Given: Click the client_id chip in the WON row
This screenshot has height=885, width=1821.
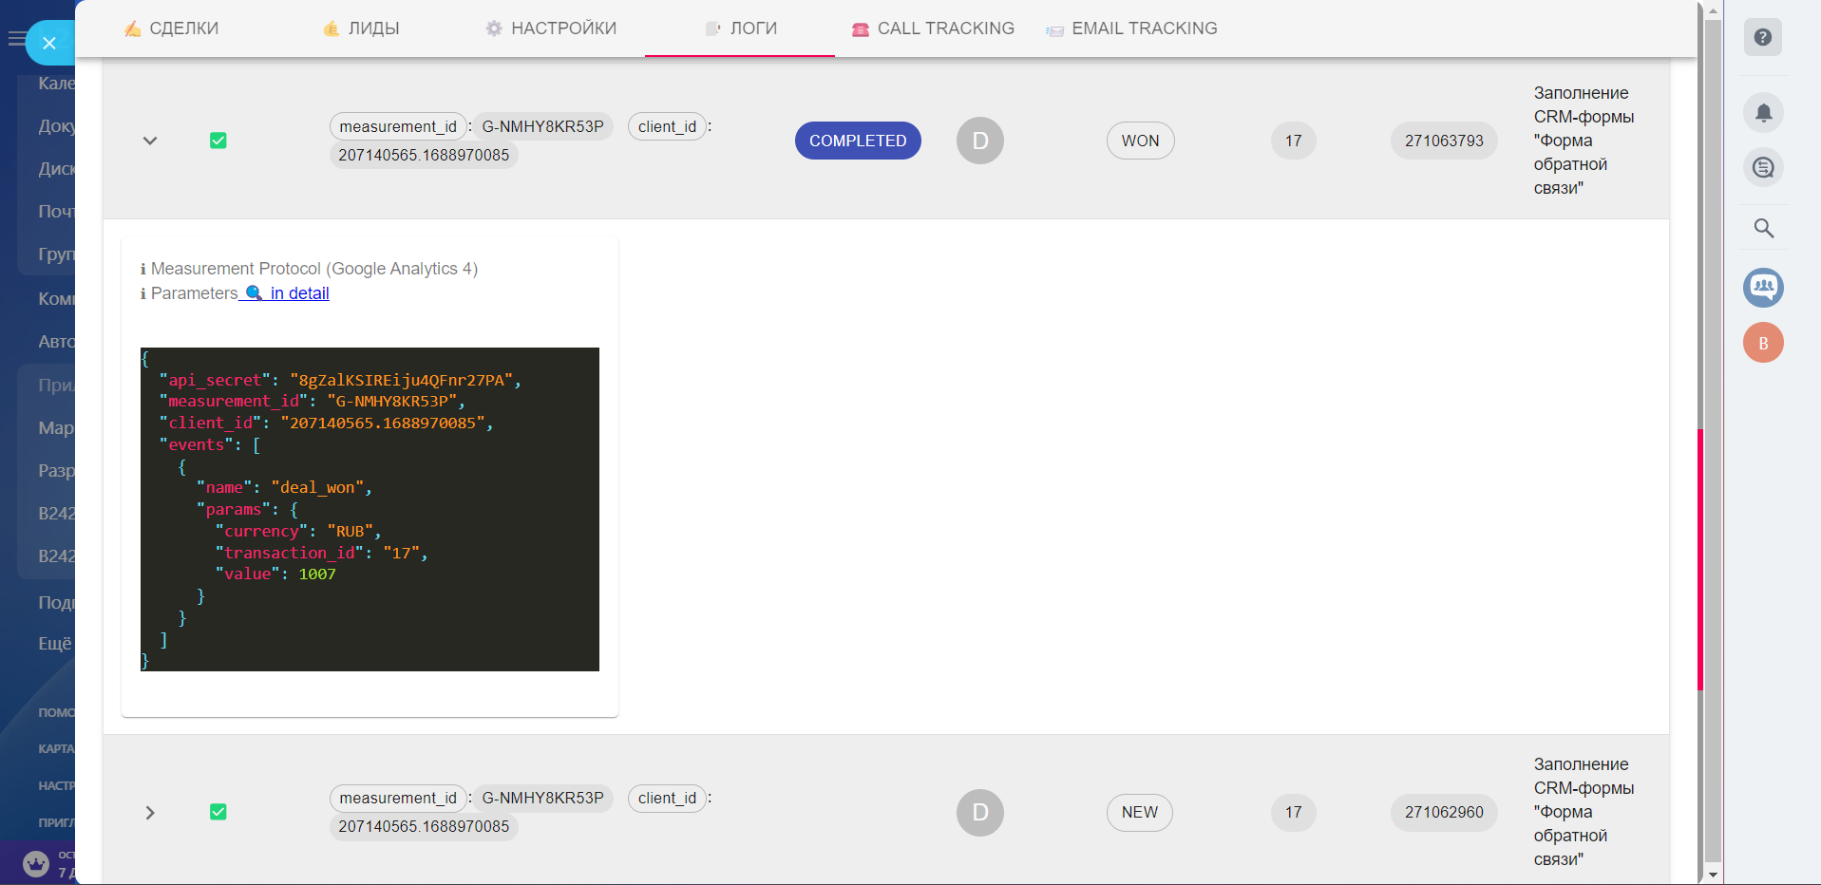Looking at the screenshot, I should [x=667, y=126].
